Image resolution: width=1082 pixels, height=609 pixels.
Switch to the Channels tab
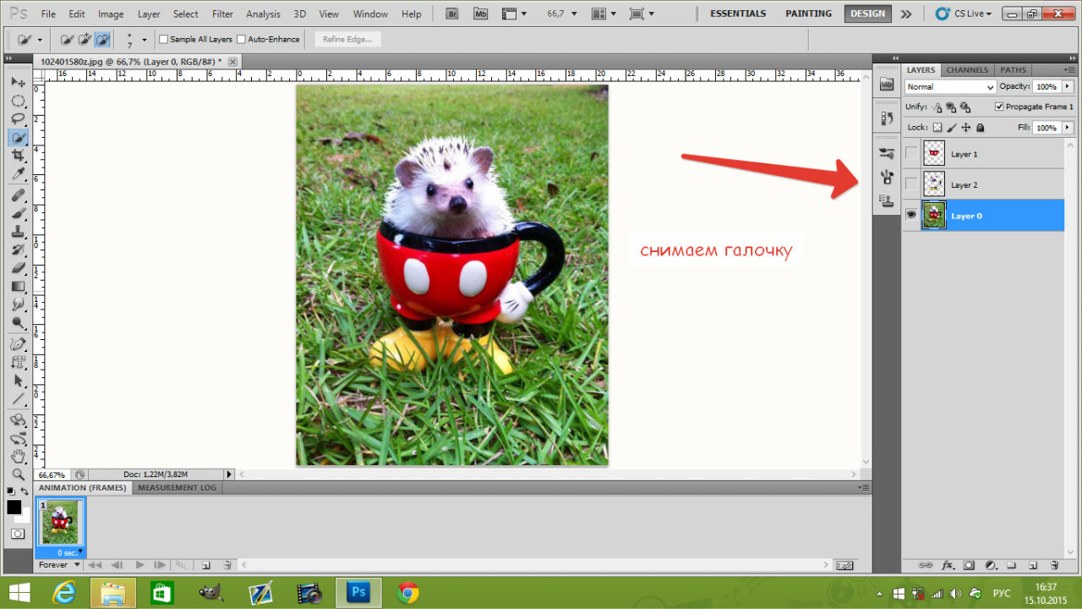coord(967,70)
